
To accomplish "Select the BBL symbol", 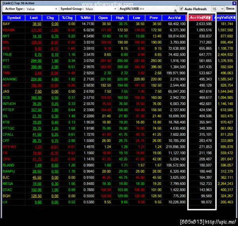I will click(x=6, y=42).
